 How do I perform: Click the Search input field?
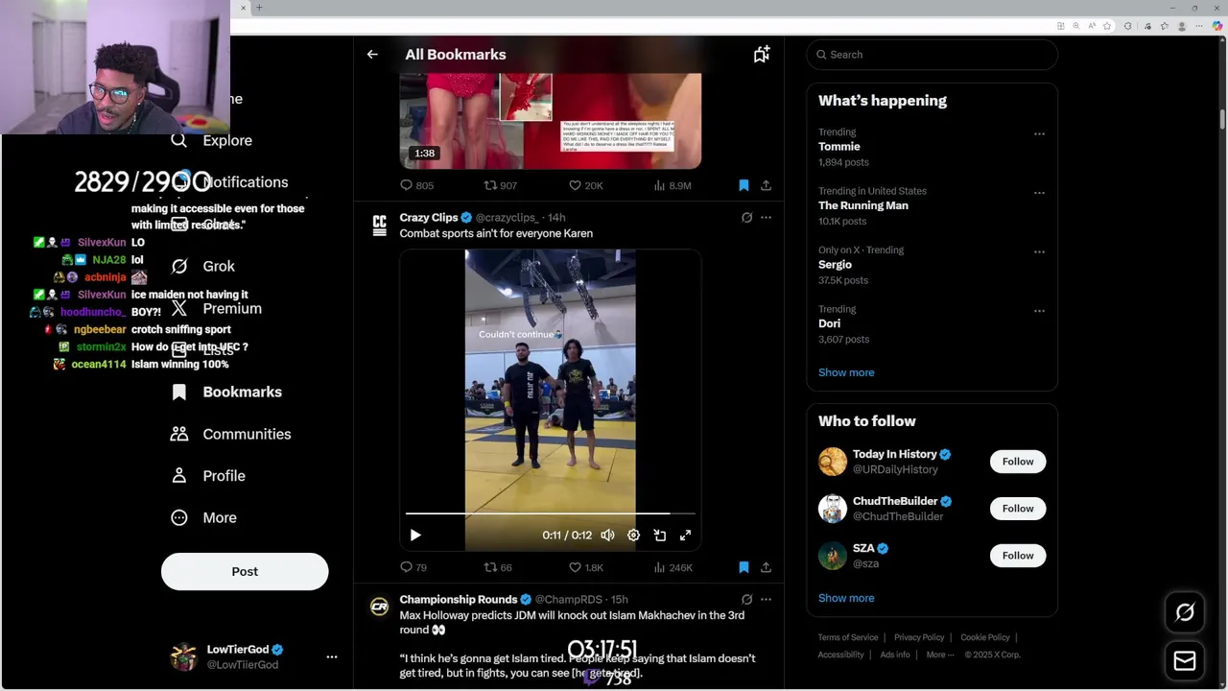[x=932, y=55]
